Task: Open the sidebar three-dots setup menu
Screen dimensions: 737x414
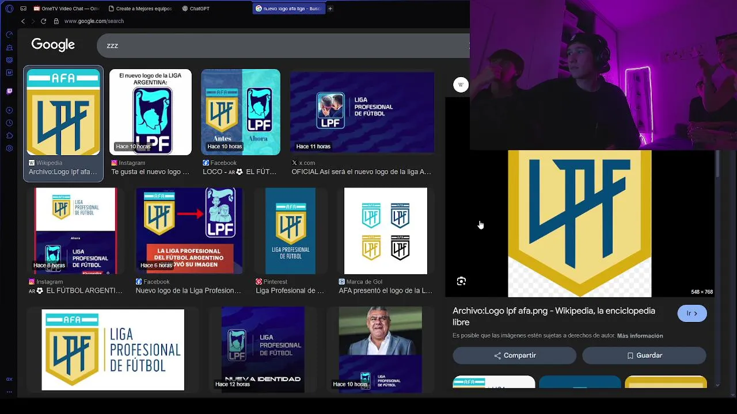Action: coord(9,392)
